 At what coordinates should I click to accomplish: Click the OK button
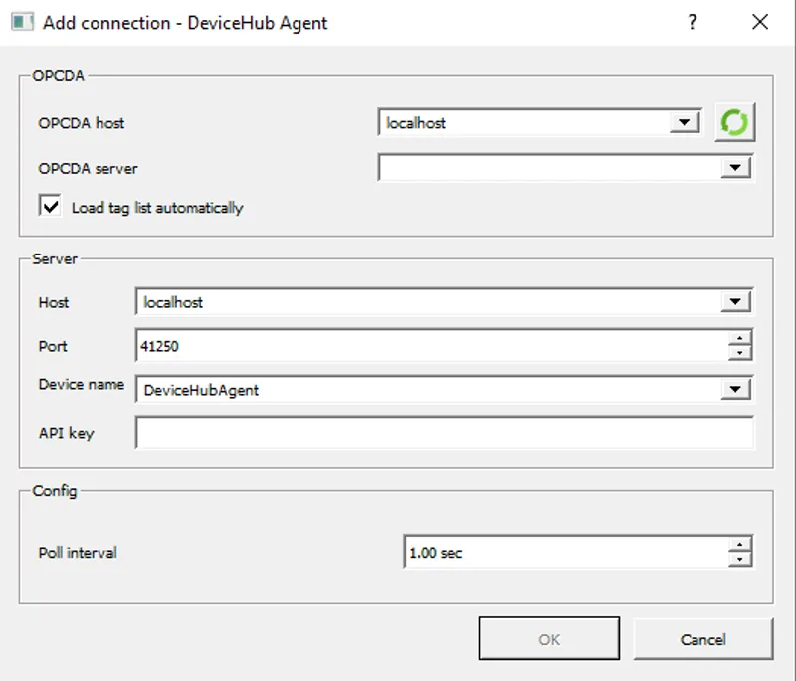click(x=548, y=639)
